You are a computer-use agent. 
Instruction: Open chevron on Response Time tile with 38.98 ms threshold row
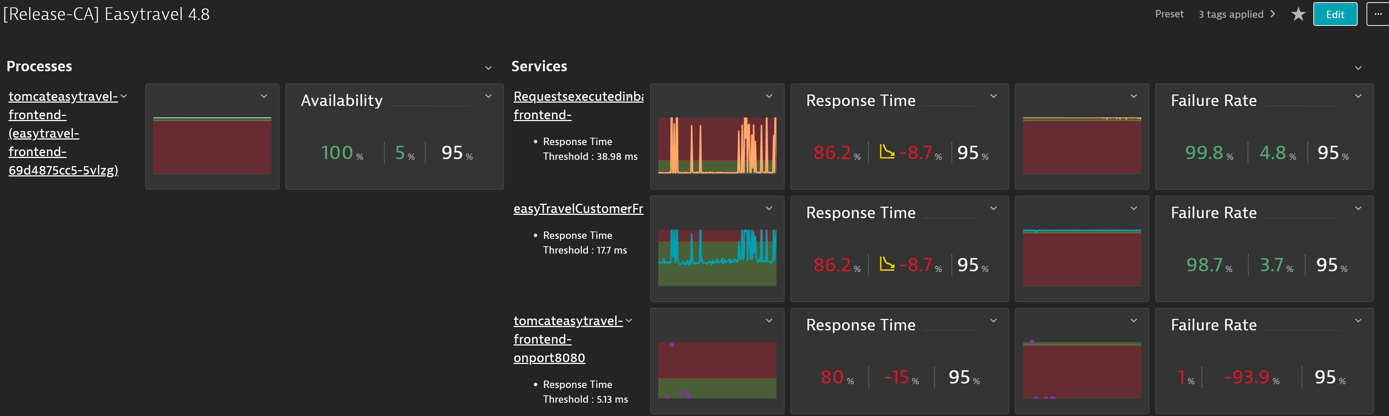click(993, 96)
